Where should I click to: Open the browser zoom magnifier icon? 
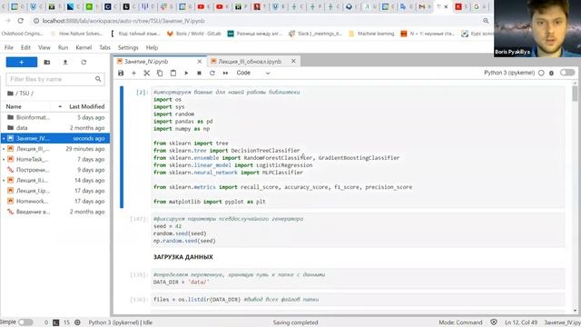tap(486, 21)
